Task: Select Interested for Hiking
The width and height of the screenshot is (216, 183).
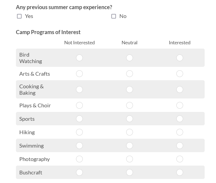Action: tap(180, 132)
